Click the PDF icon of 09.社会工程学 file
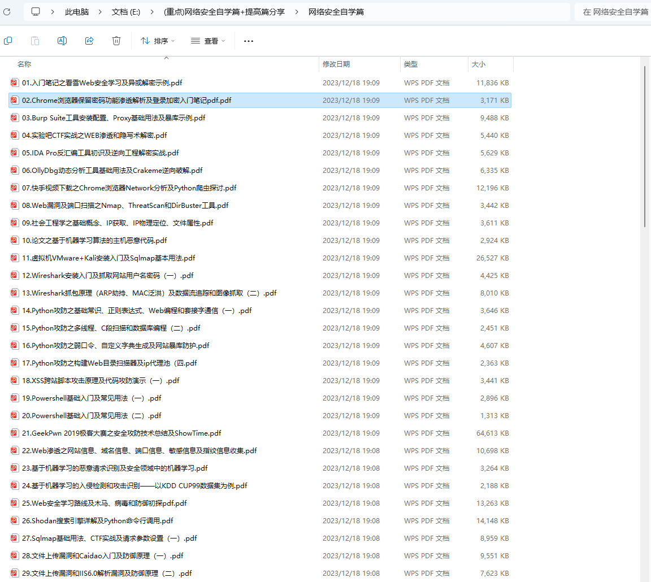Viewport: 651px width, 582px height. [15, 223]
